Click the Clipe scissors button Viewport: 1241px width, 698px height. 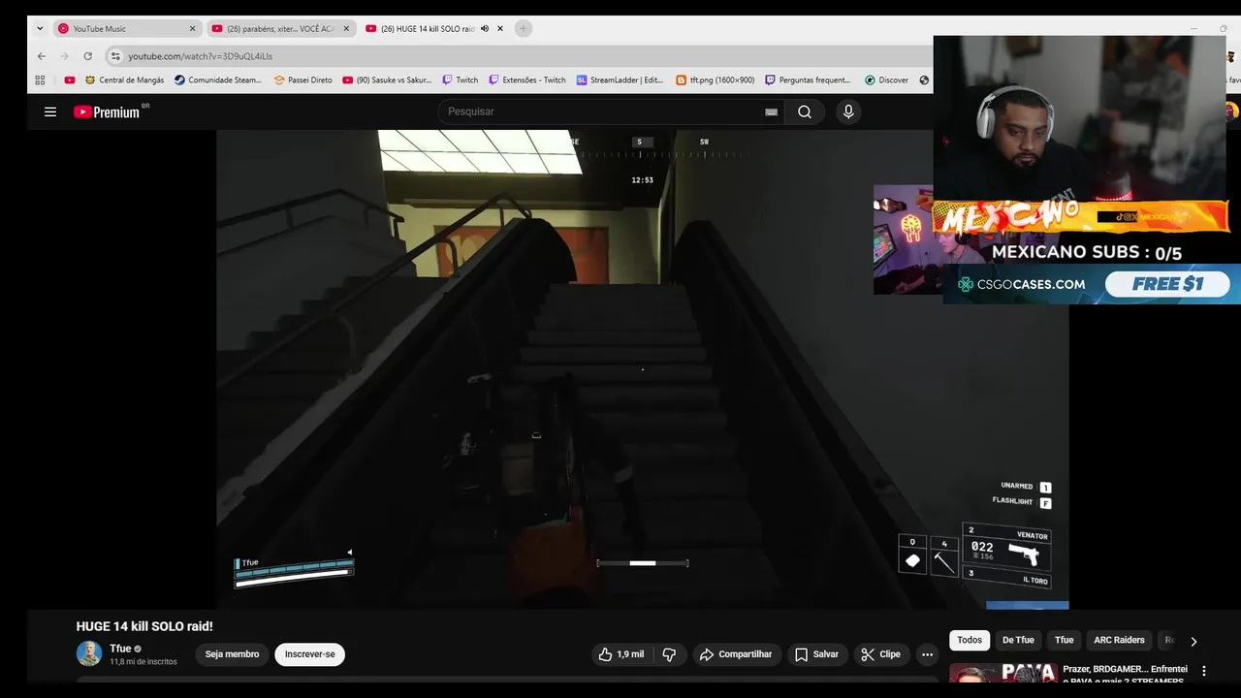point(880,654)
